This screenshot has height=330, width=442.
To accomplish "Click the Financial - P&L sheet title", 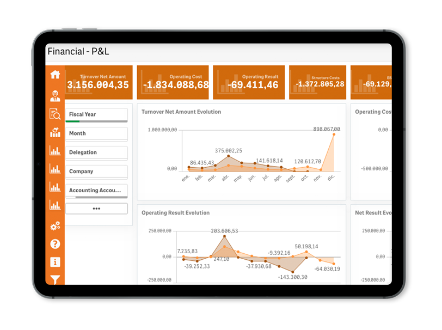I will click(x=78, y=51).
